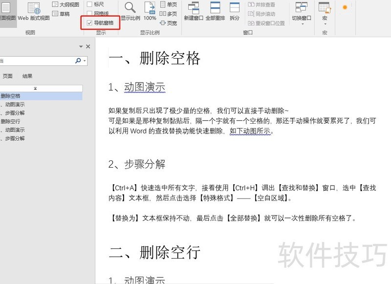Click the paragraph starting 【Ctrl+A】快速选中

tap(242, 193)
